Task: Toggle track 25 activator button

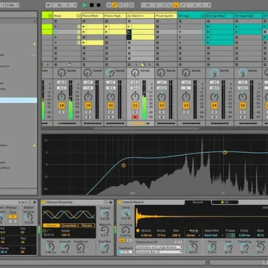Action: coord(243,106)
